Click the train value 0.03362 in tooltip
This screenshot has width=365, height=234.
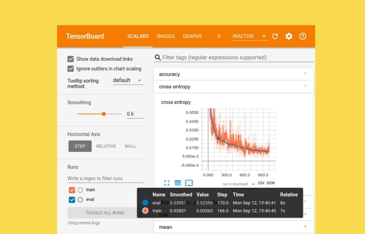(205, 211)
